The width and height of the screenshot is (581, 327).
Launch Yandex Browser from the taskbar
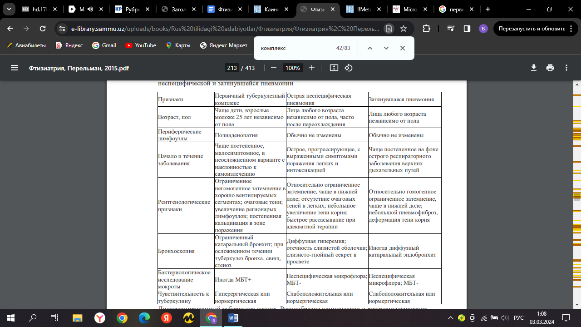tap(100, 318)
